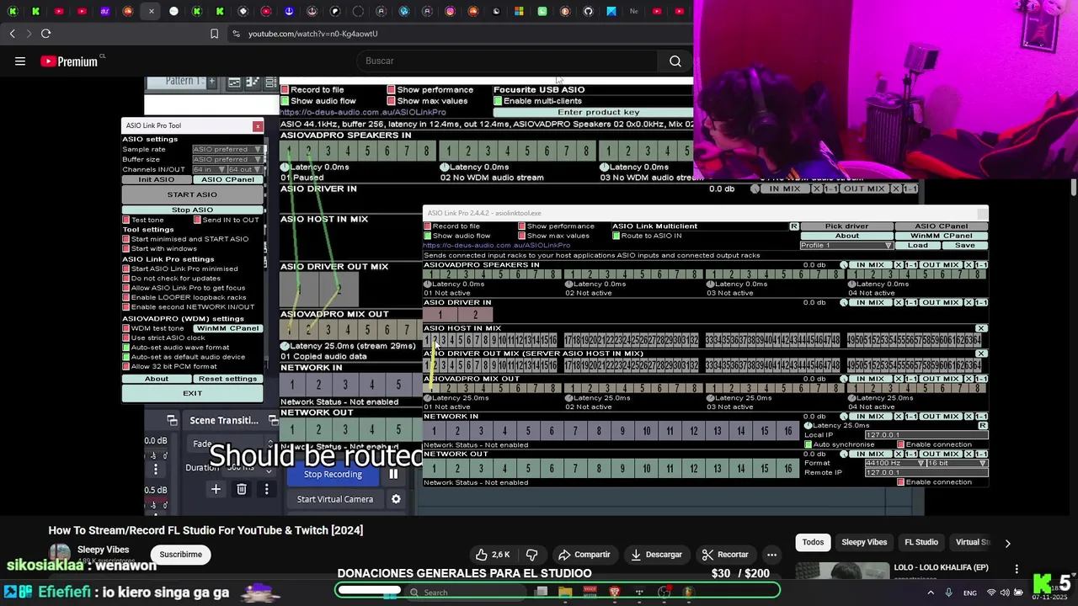Open Start Virtual Camera settings gear in OBS
Viewport: 1078px width, 606px height.
[x=396, y=499]
